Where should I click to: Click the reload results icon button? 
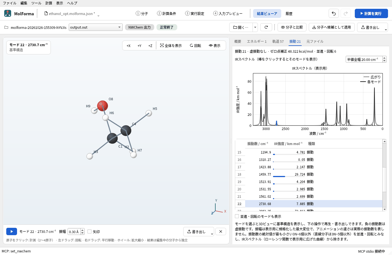click(266, 27)
